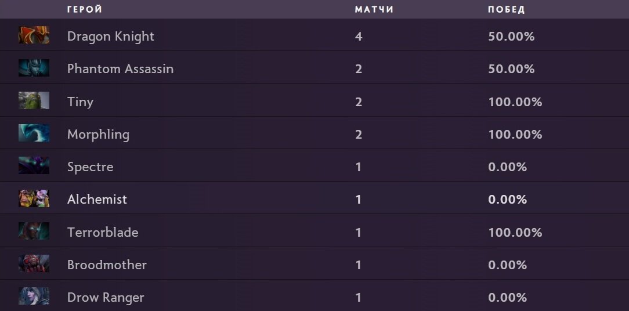Click the Alchemist hero portrait icon
Image resolution: width=629 pixels, height=311 pixels.
(34, 198)
